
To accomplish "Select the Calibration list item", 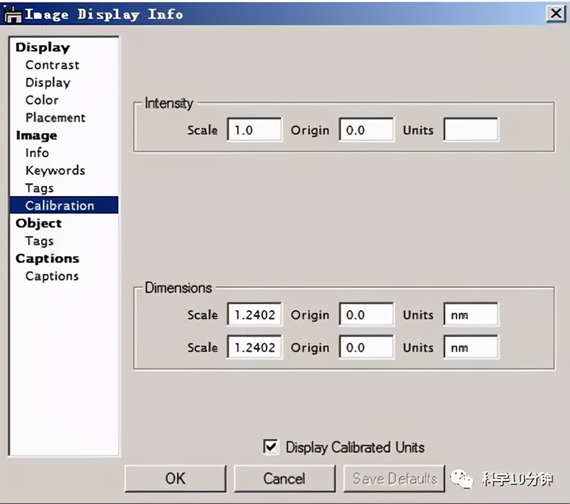I will click(x=59, y=206).
